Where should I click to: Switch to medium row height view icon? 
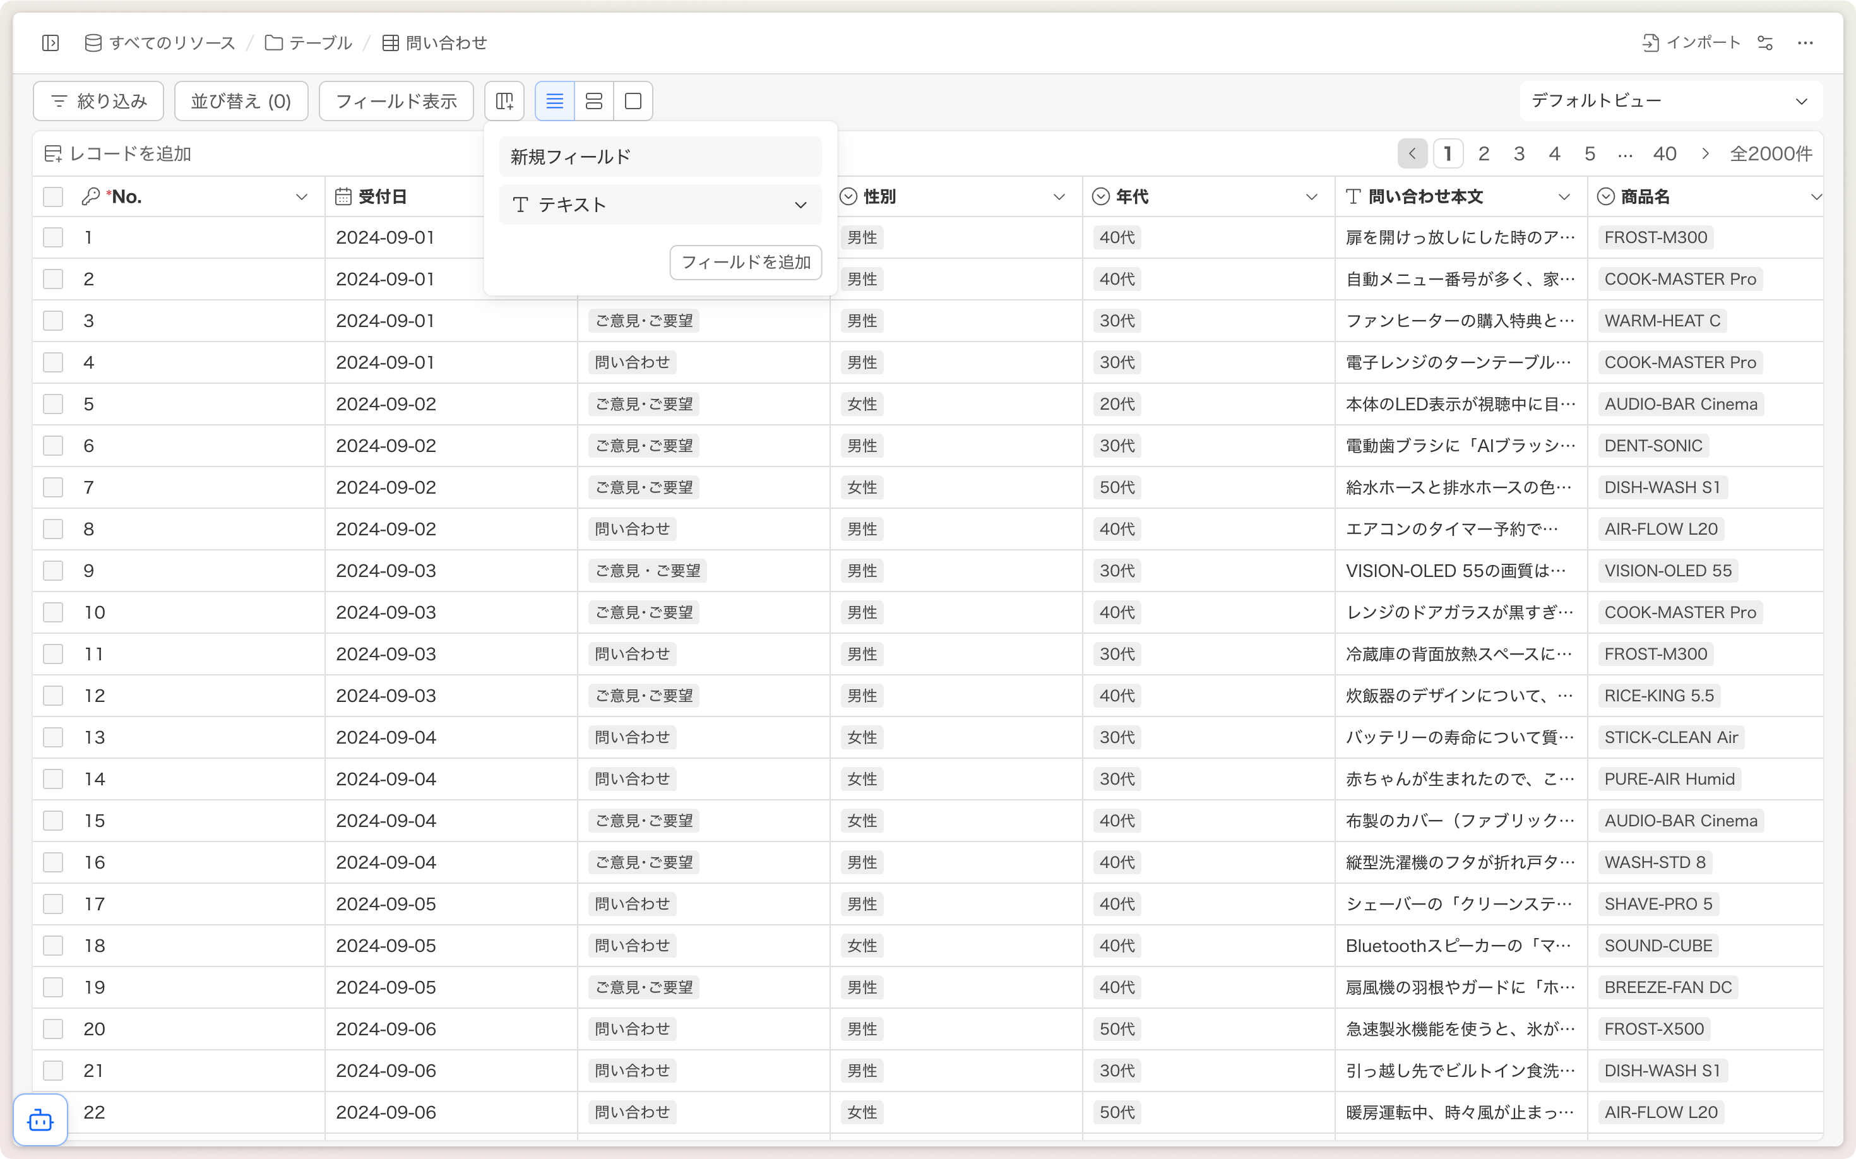point(593,101)
